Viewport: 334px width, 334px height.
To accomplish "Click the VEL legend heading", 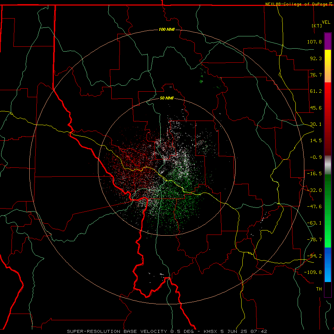I will click(326, 22).
